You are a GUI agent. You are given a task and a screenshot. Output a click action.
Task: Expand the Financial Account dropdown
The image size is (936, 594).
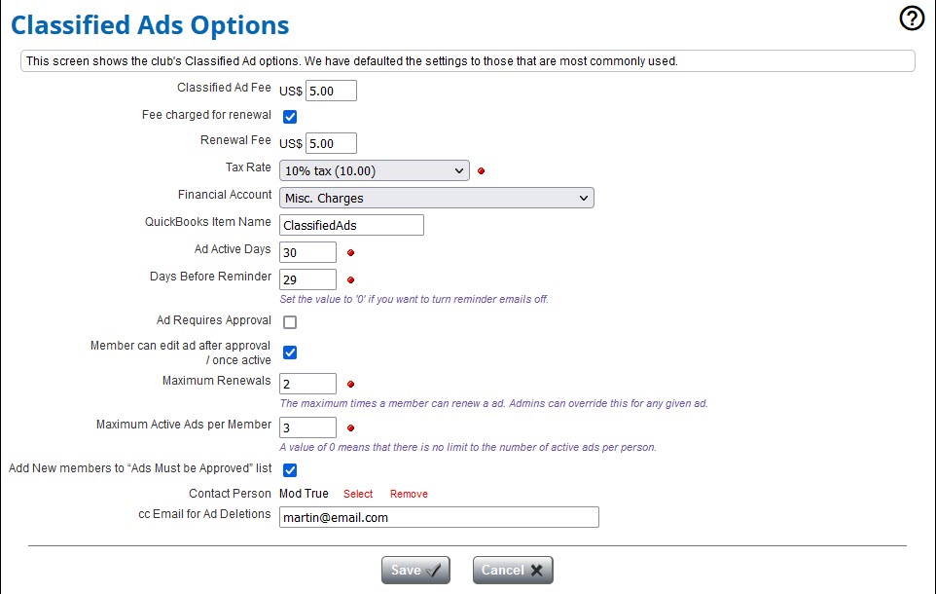[x=437, y=198]
